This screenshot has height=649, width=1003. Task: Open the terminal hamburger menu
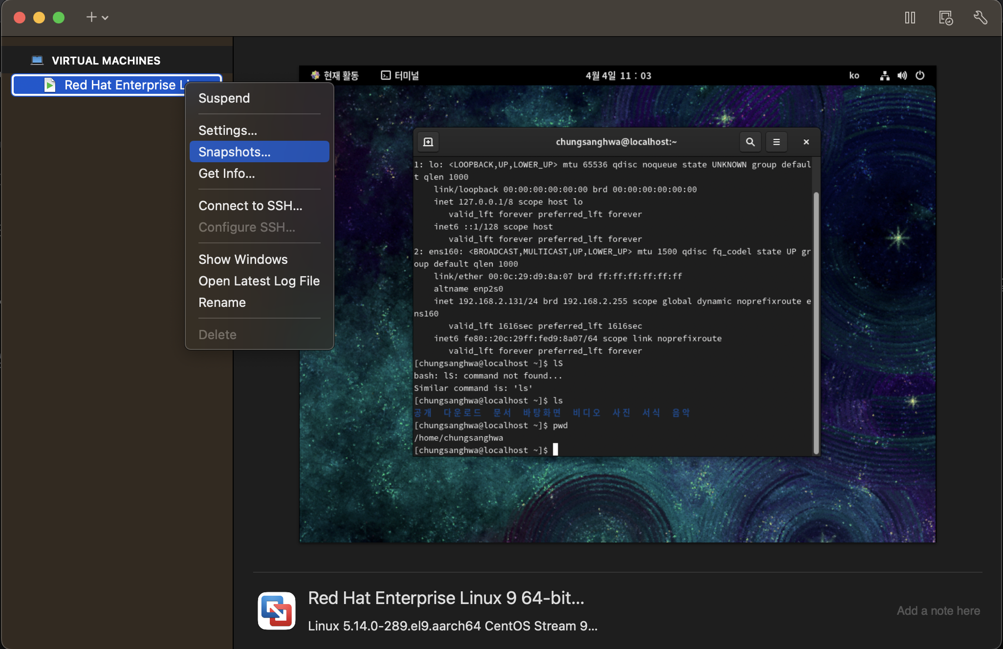pyautogui.click(x=776, y=142)
